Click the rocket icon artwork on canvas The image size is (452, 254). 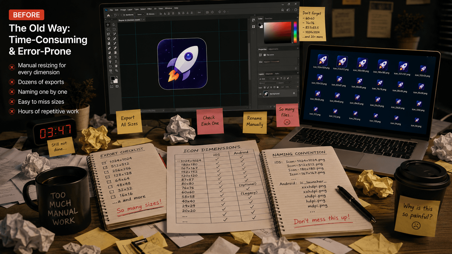coord(182,64)
